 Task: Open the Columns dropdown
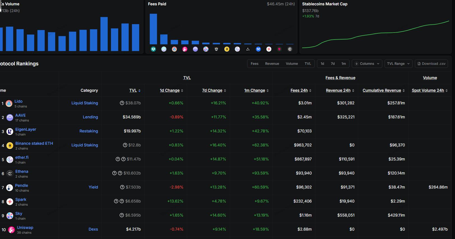[x=367, y=64]
